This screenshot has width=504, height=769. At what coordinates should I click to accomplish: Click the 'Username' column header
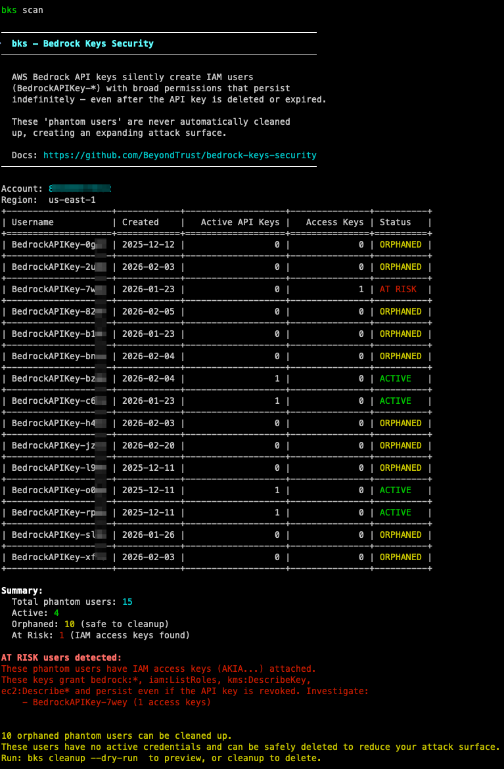pos(32,222)
